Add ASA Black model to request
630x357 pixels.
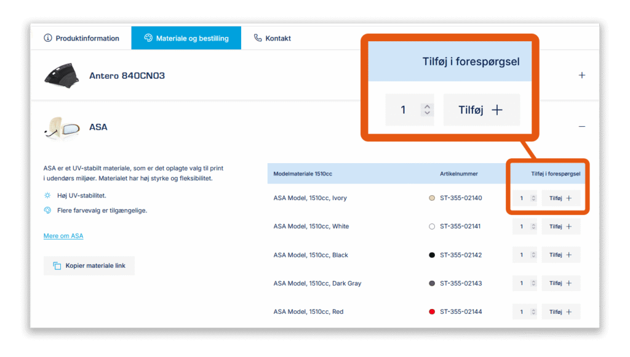[x=560, y=255]
